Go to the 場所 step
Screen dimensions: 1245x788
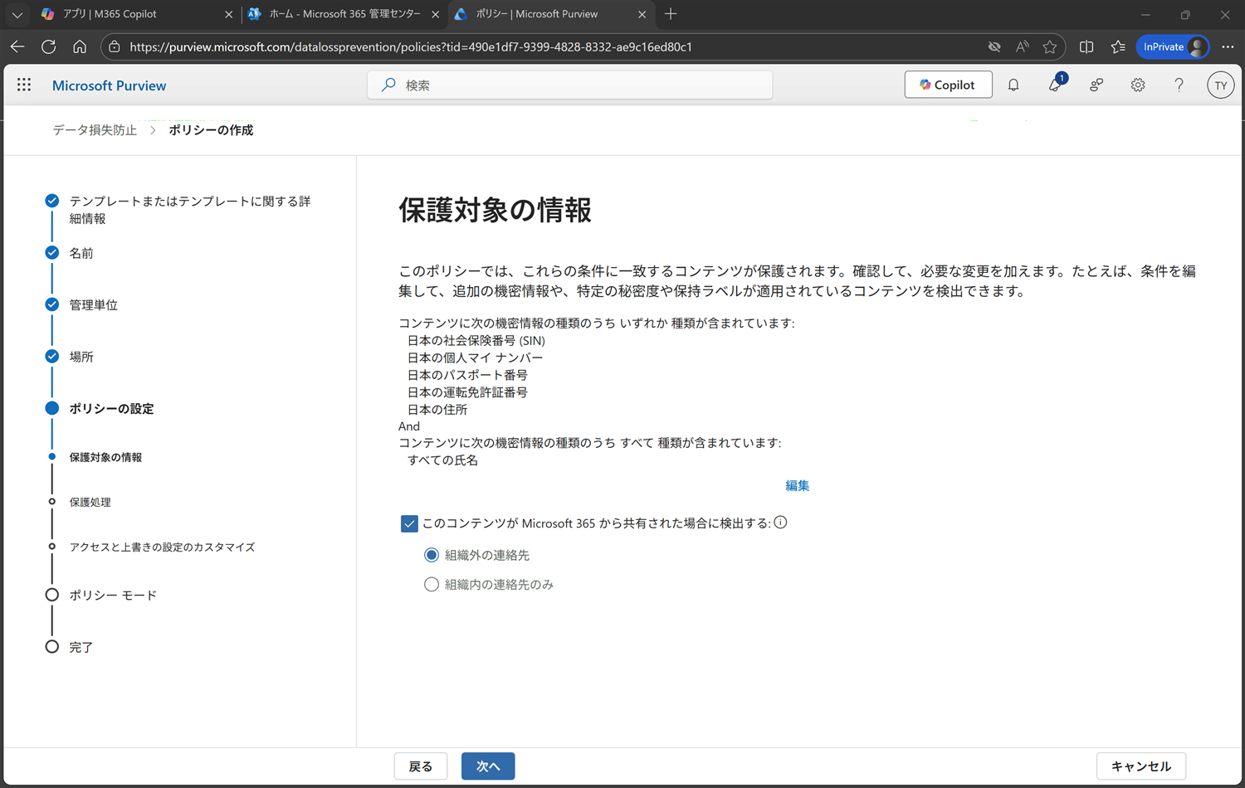coord(81,357)
